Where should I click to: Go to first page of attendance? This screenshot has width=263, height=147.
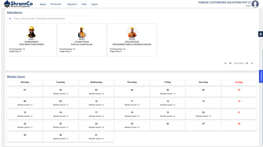coord(225,63)
